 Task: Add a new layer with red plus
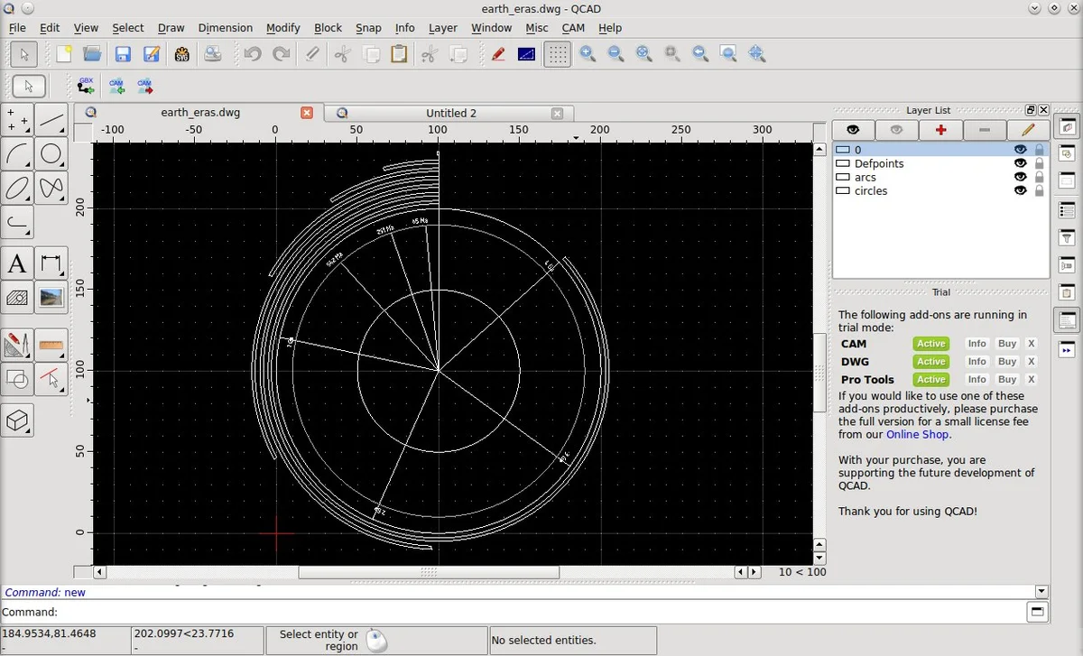click(940, 130)
